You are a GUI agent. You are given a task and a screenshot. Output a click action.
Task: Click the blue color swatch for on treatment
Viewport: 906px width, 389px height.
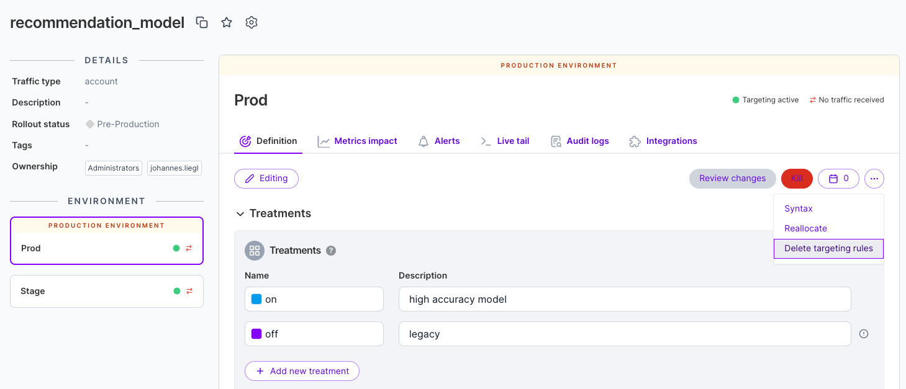pyautogui.click(x=256, y=299)
